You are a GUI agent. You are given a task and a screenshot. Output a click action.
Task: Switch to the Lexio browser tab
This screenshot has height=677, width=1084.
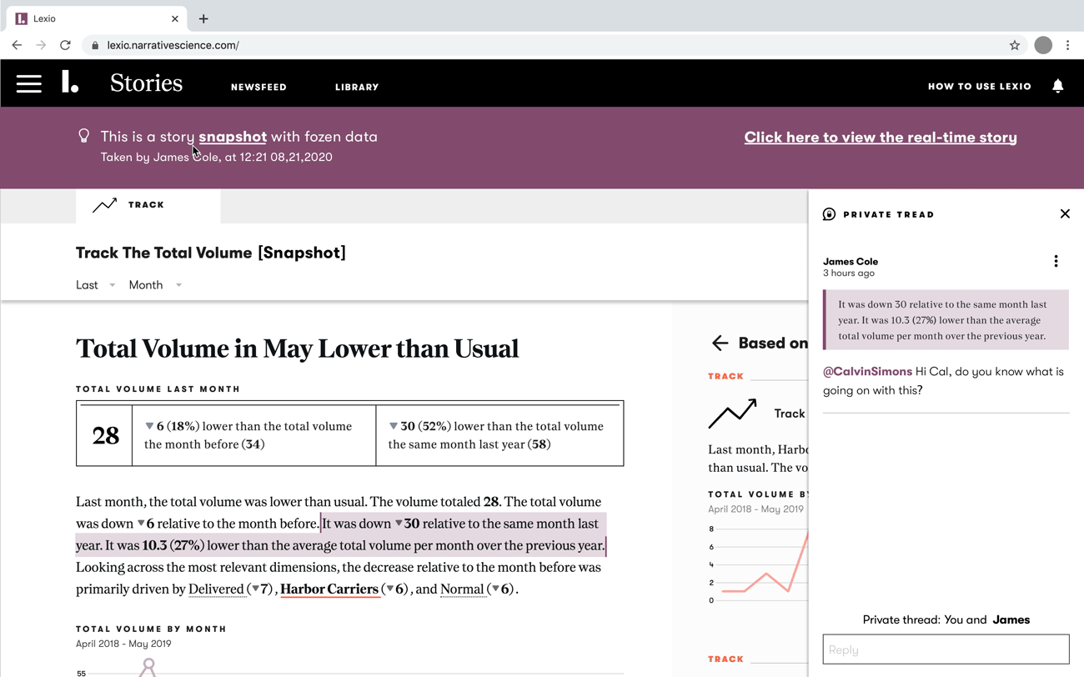[x=96, y=18]
